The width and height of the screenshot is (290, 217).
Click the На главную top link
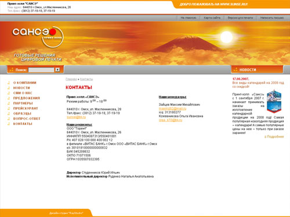click(188, 18)
